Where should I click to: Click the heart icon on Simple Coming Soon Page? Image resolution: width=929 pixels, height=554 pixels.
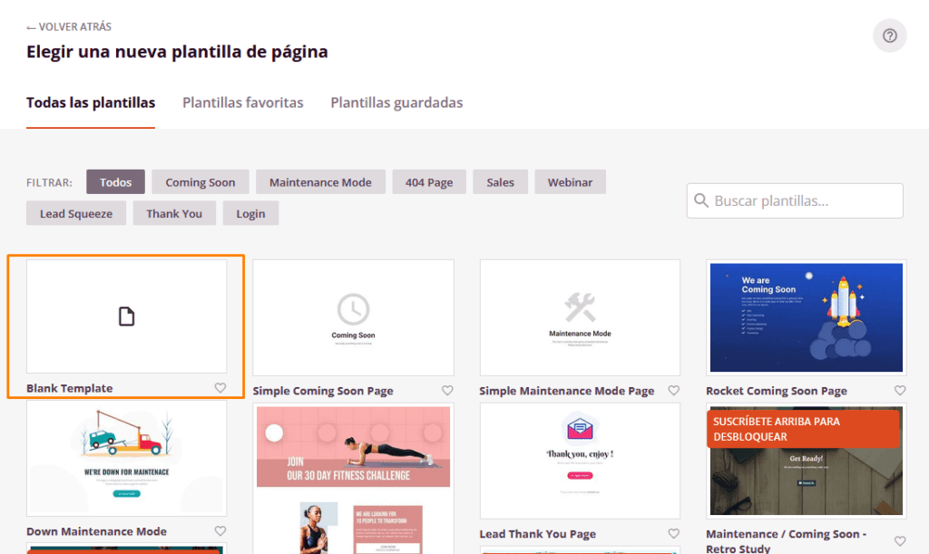pos(446,390)
